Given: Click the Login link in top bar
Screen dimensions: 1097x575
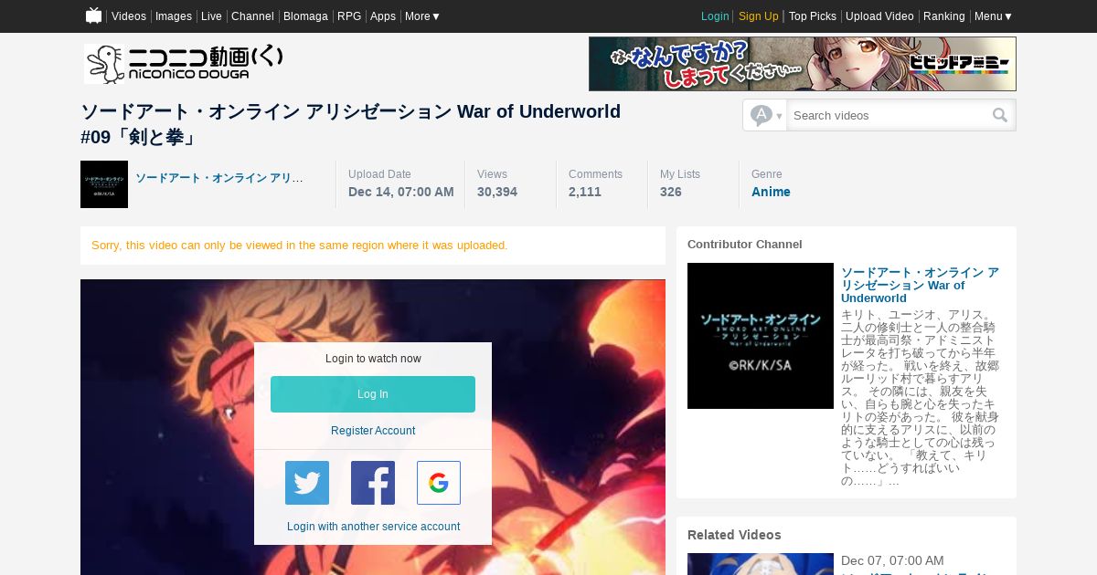Looking at the screenshot, I should (715, 16).
